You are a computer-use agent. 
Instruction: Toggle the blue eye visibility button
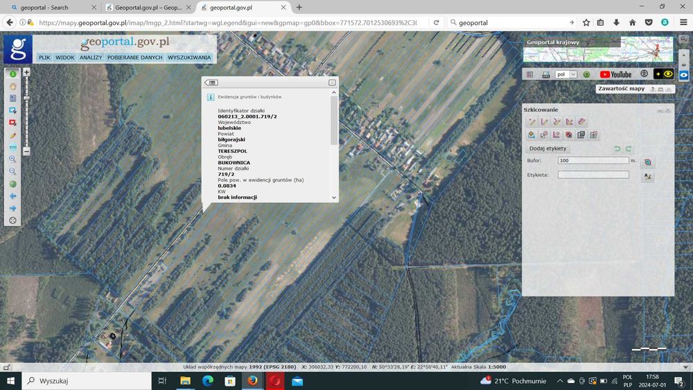(x=684, y=75)
